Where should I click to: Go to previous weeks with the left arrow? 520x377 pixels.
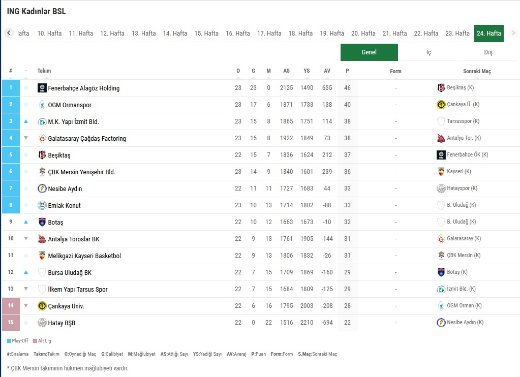pos(9,33)
